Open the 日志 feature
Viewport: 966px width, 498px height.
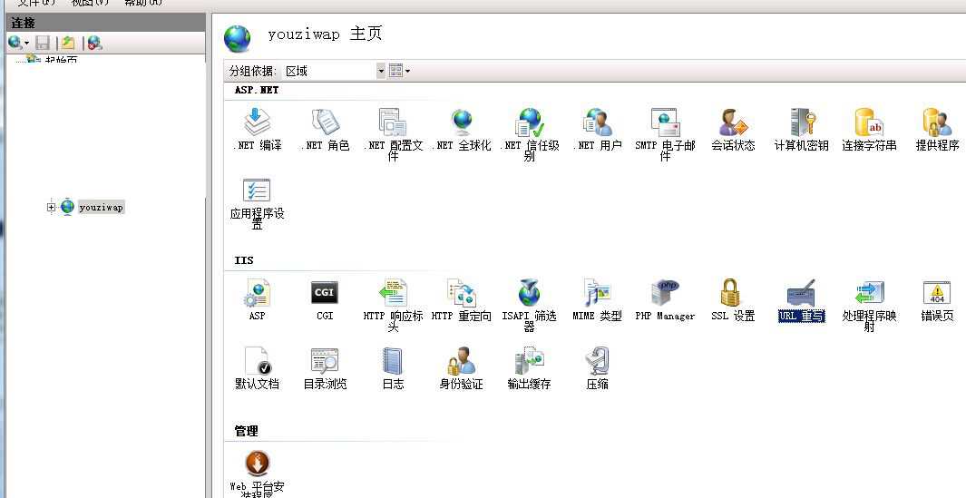pyautogui.click(x=393, y=368)
